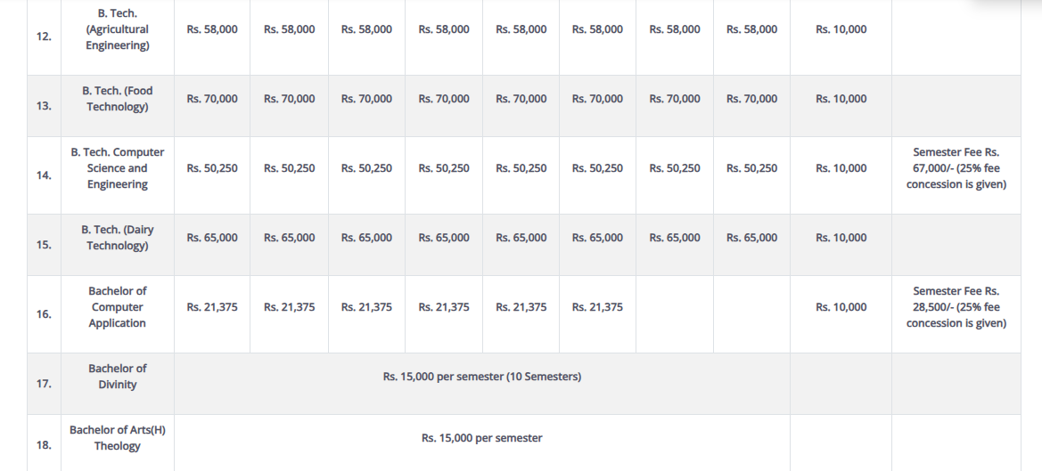Select the Semester Fee Rs. 67,000/- concession note
This screenshot has width=1042, height=471.
point(956,168)
